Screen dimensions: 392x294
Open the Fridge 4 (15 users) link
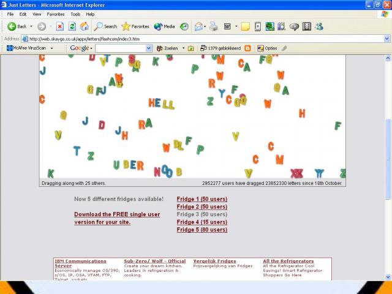coord(202,222)
